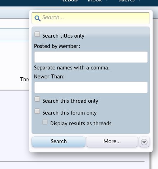Image resolution: width=158 pixels, height=169 pixels.
Task: Toggle the Display results as threads checkbox
Action: 45,122
